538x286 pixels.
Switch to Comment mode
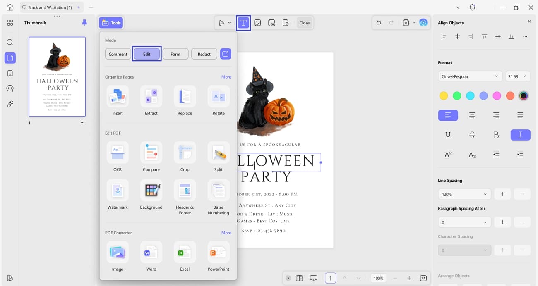[118, 54]
